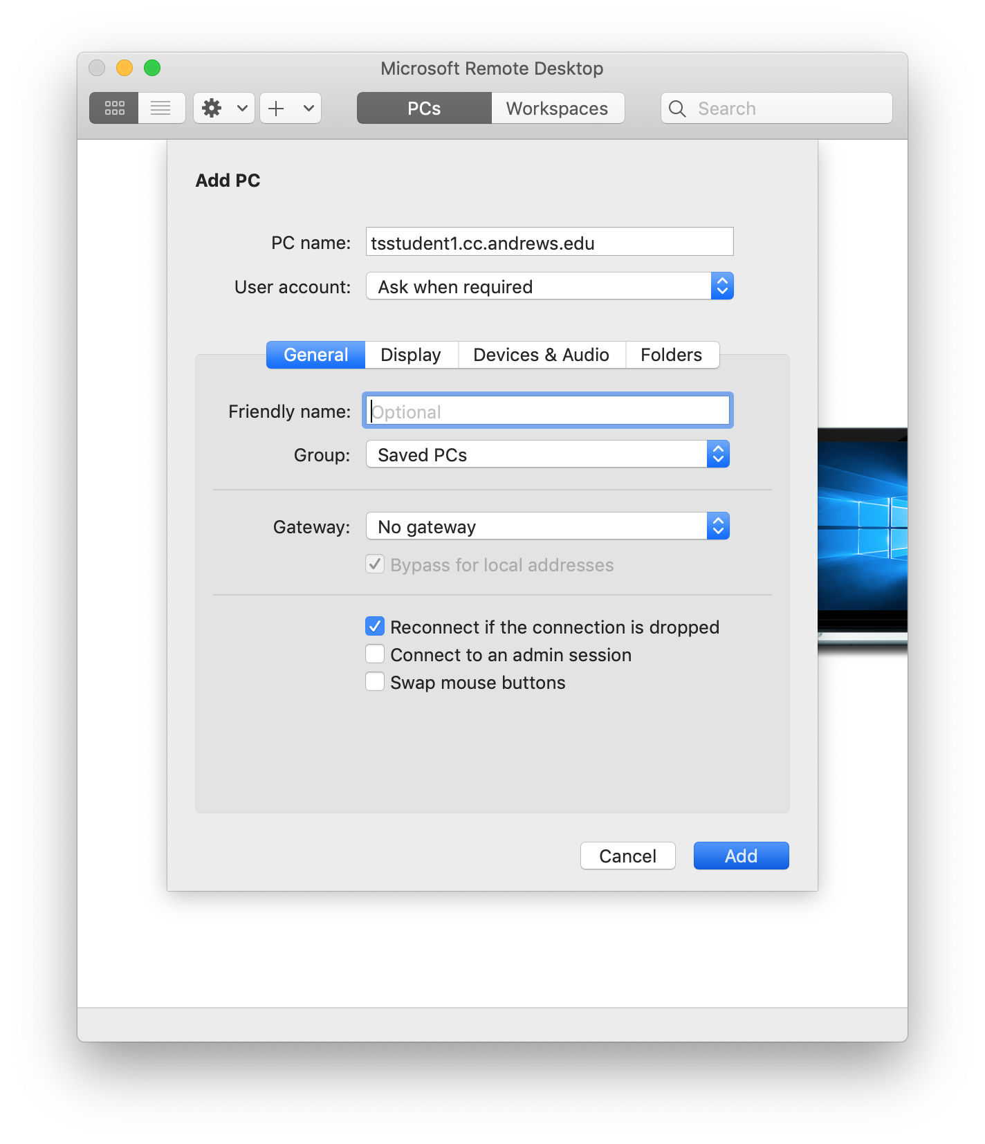Select the PCs tab
Image resolution: width=985 pixels, height=1144 pixels.
424,109
